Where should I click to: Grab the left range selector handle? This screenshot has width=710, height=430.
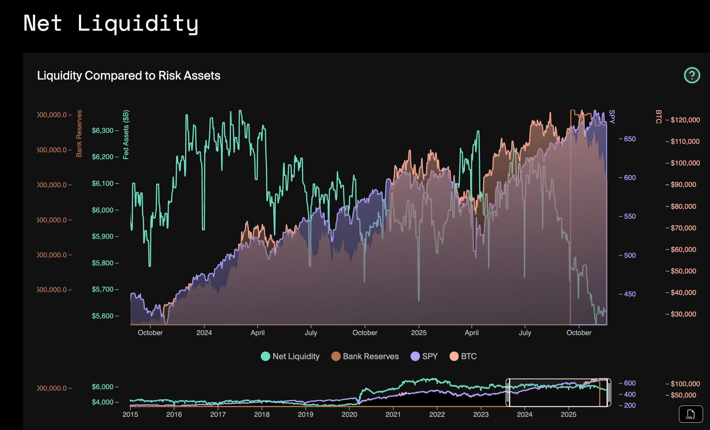[x=508, y=393]
